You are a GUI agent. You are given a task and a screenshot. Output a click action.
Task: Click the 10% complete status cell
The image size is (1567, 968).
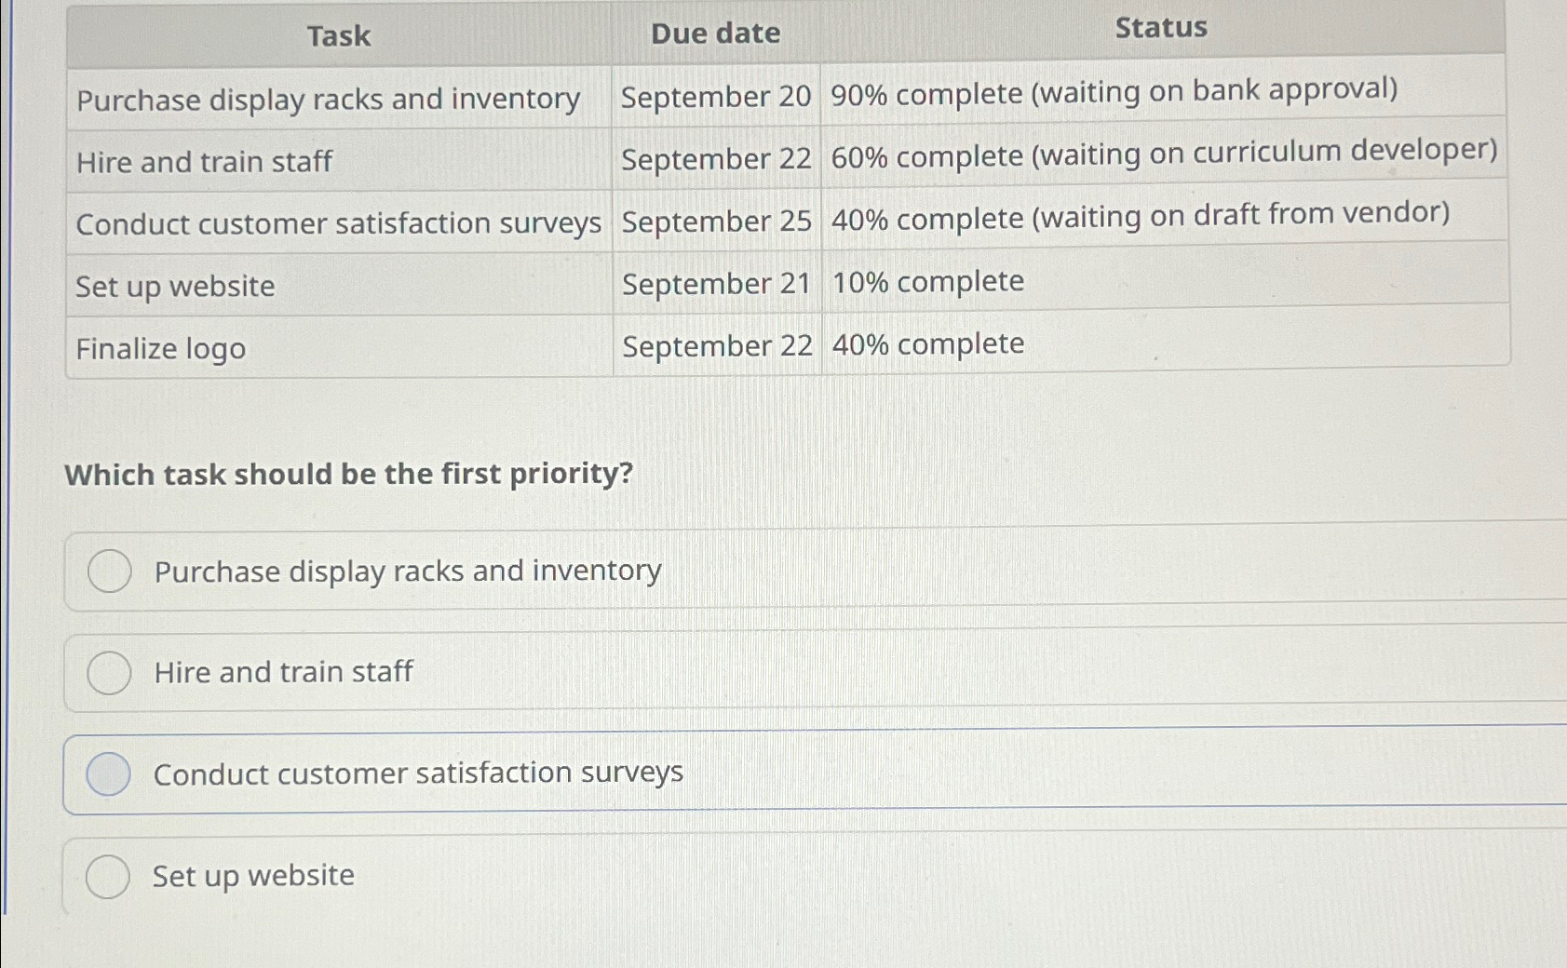[927, 280]
